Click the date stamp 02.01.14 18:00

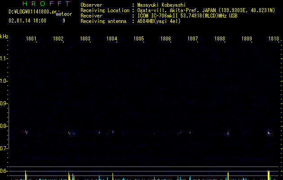point(27,21)
